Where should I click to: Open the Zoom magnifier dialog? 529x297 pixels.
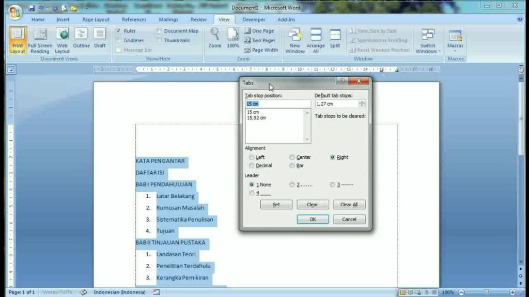tap(214, 38)
